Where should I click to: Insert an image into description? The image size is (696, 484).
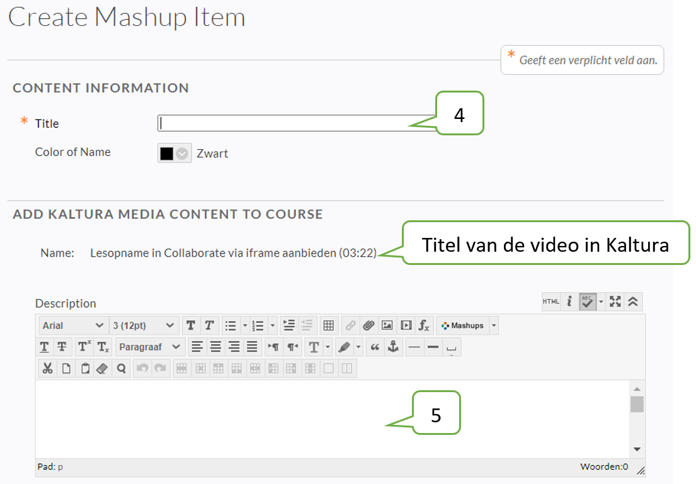pos(387,325)
